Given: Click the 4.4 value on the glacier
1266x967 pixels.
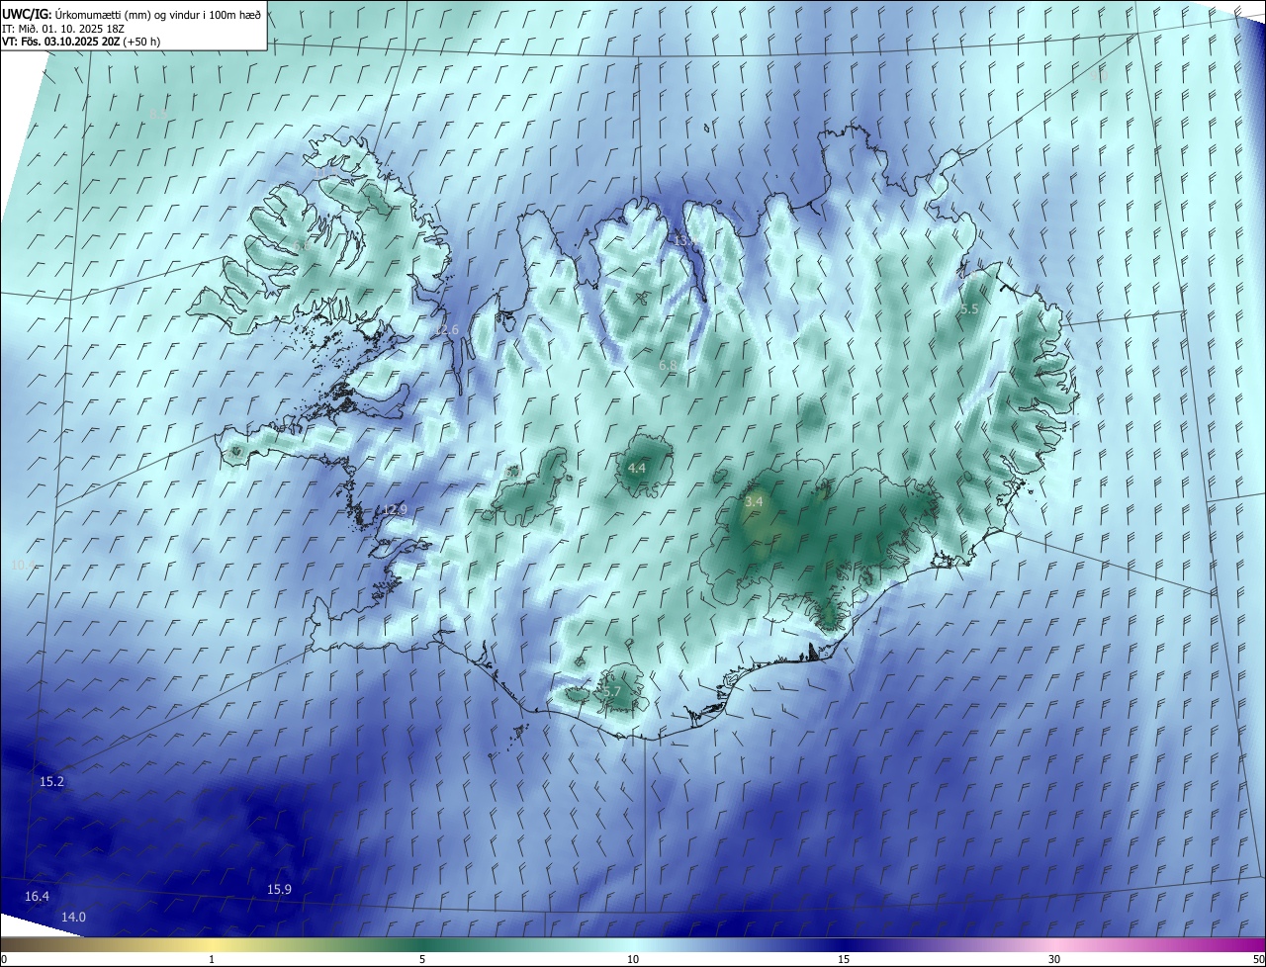Looking at the screenshot, I should [637, 469].
